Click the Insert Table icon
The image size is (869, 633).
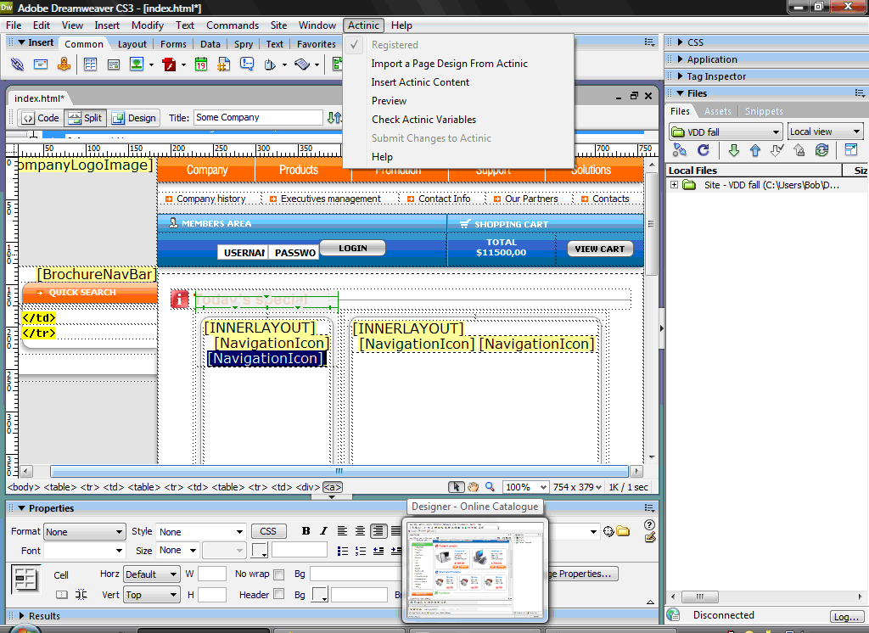[x=90, y=64]
